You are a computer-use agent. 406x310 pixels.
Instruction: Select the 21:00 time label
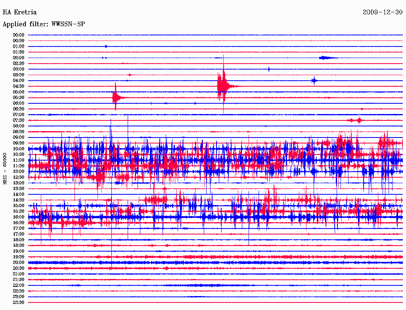tap(18, 274)
